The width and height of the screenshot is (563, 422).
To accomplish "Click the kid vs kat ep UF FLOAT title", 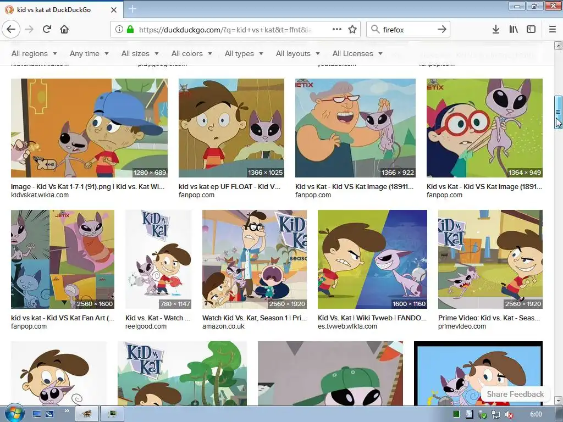I will click(x=229, y=187).
